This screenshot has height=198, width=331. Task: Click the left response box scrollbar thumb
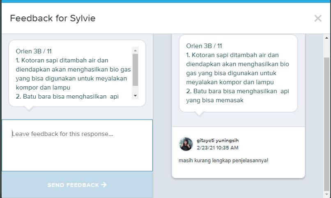click(135, 70)
